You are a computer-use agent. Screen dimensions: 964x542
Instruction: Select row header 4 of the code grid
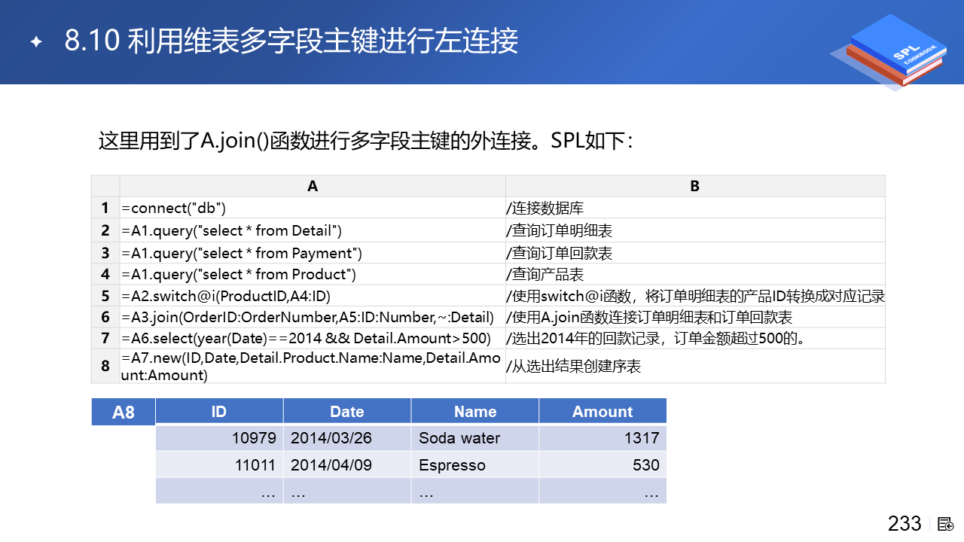105,274
